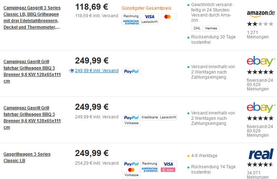Click the Mastercard badge in the Amazon offer
Screen dimensions: 277x179
tap(168, 17)
